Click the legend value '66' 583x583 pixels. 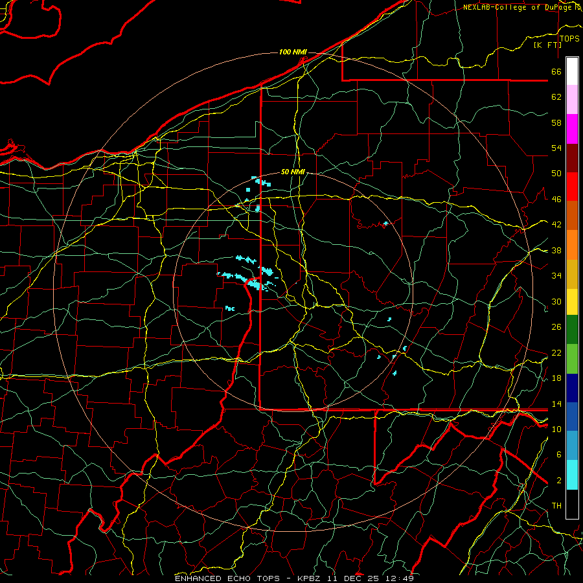(x=556, y=71)
